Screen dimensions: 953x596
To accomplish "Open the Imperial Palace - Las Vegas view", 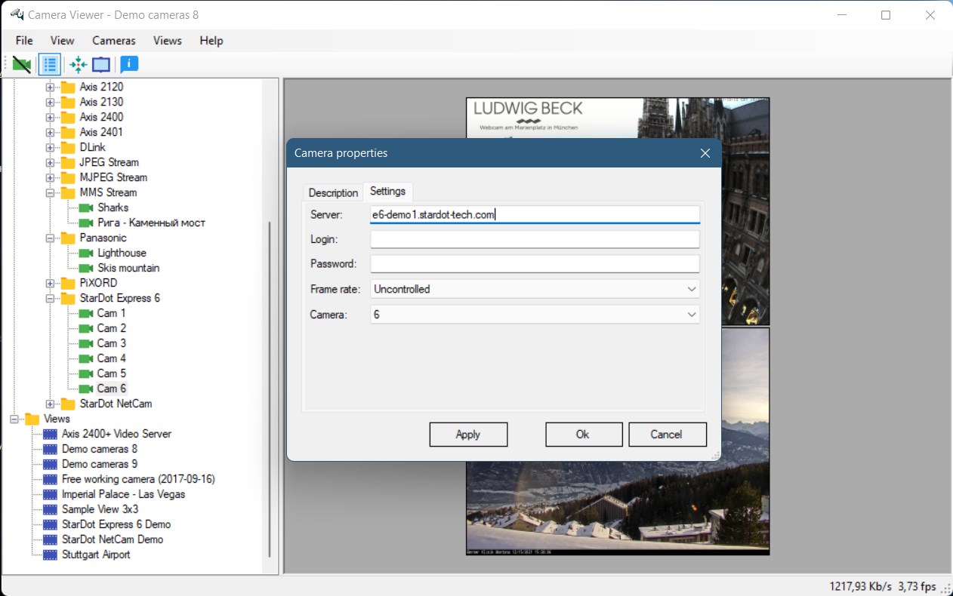I will click(x=123, y=494).
